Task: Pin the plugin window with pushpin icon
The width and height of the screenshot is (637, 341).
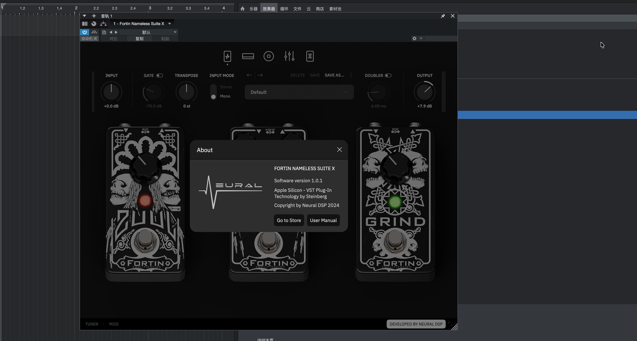Action: (x=443, y=16)
